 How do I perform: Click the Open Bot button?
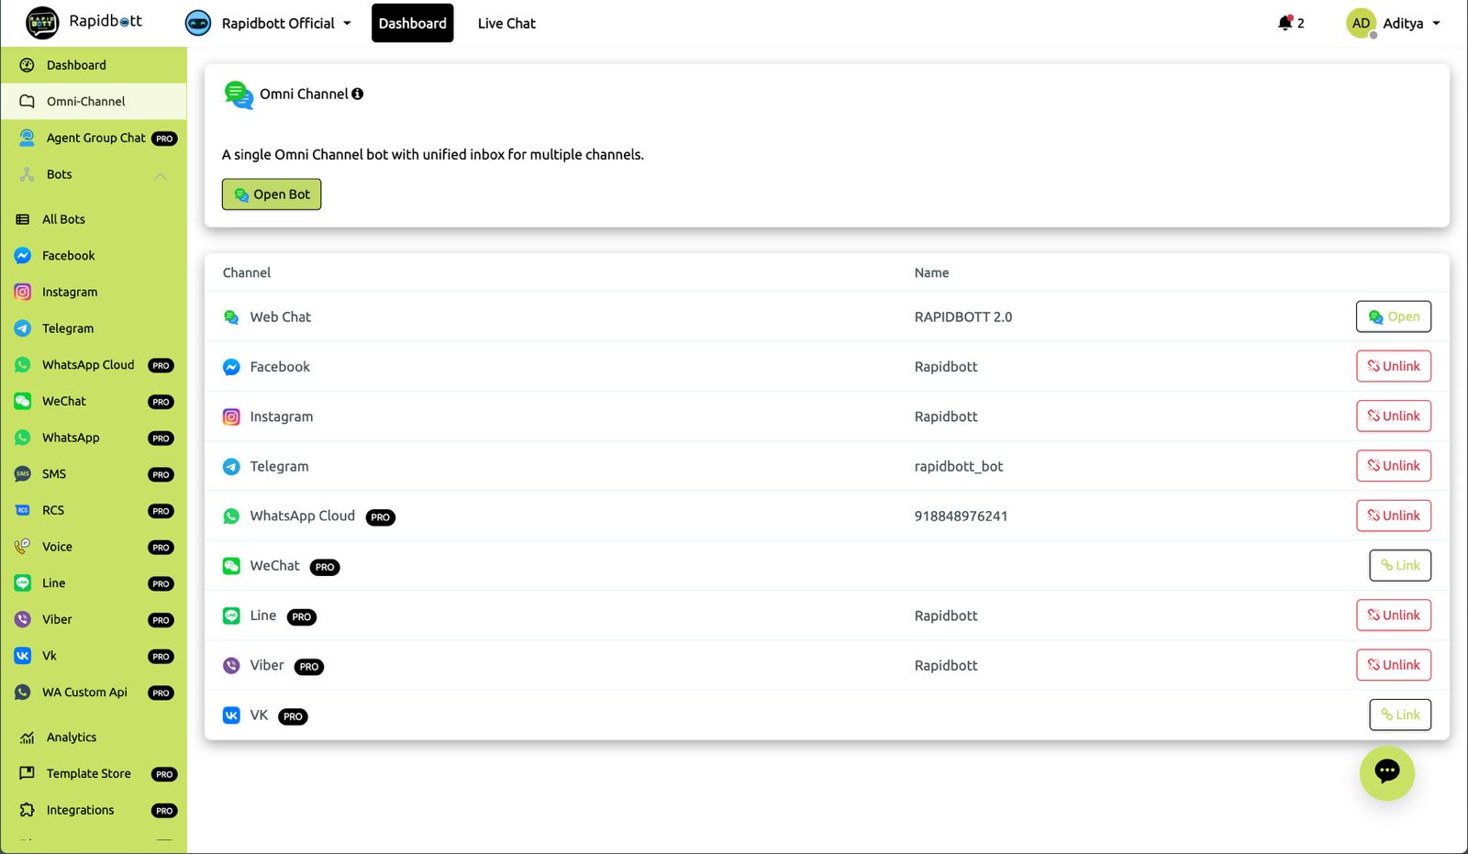[272, 194]
